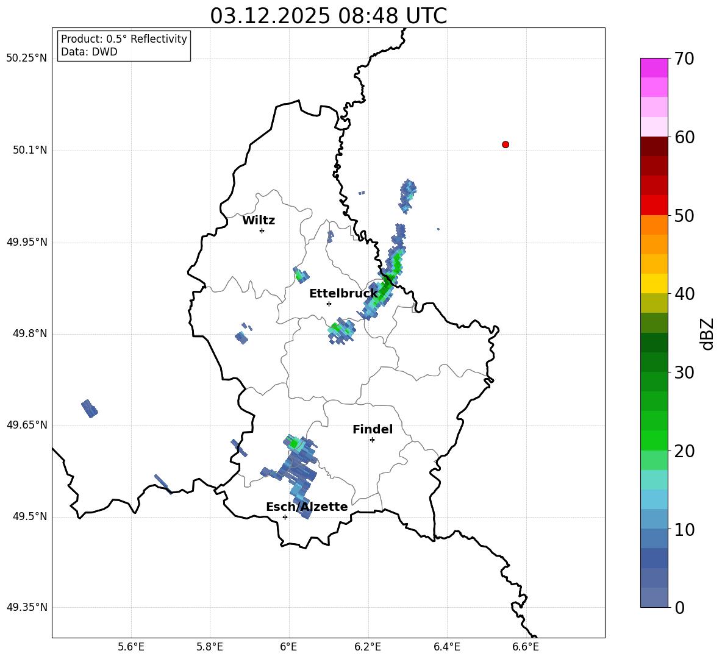Click the 30 colorbar tick label
Screen dimensions: 722x659
684,372
